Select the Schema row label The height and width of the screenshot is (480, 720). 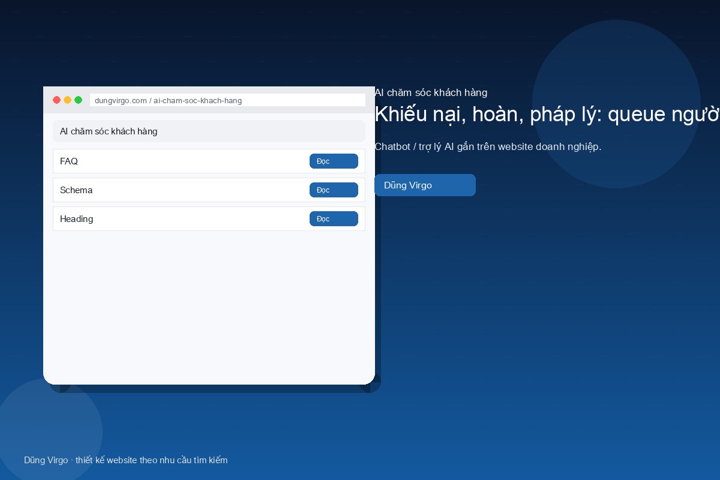[76, 190]
